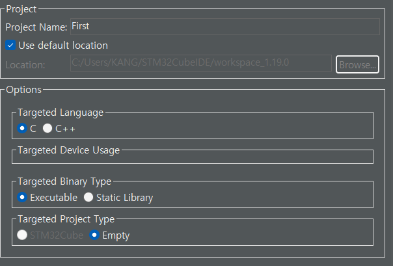
Task: Click the Use default location label text
Action: coord(63,46)
